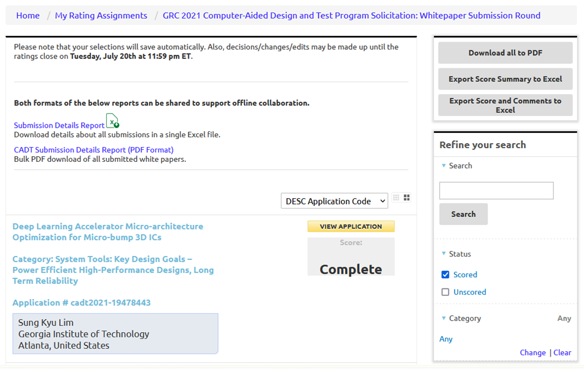The height and width of the screenshot is (369, 584).
Task: Navigate to Home via breadcrumb
Action: tap(27, 15)
